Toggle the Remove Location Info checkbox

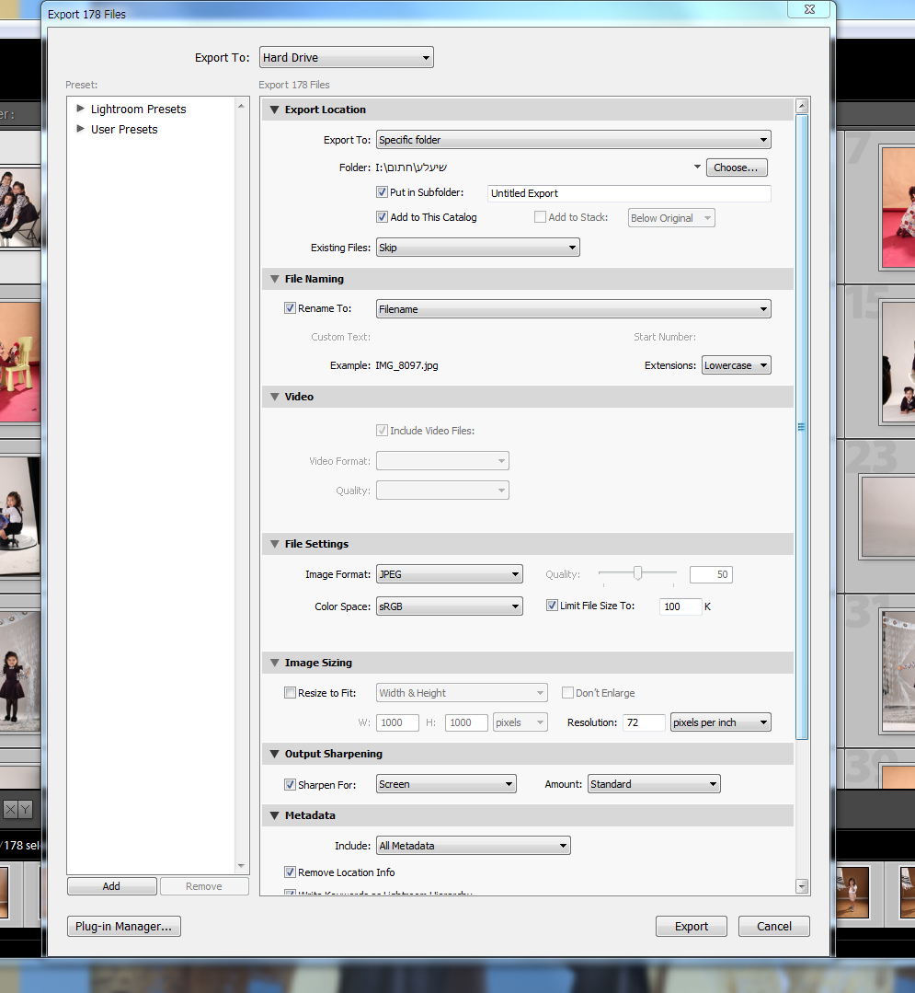(x=290, y=872)
